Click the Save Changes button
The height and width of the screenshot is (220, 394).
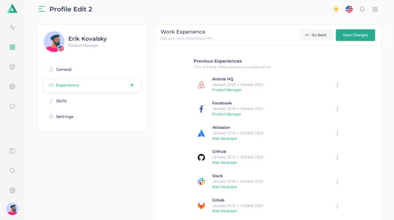click(x=355, y=35)
